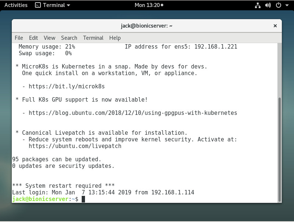Close the jack@bionicserver terminal window
This screenshot has width=294, height=222.
[275, 26]
